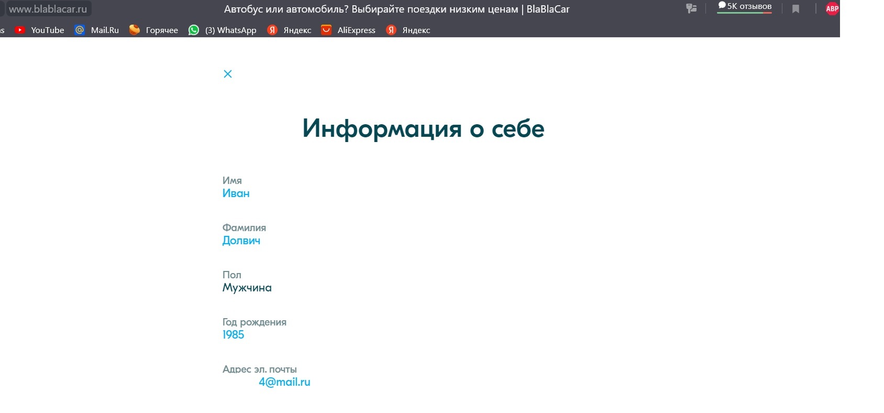
Task: Open the site reviews speech-bubble icon
Action: click(722, 5)
